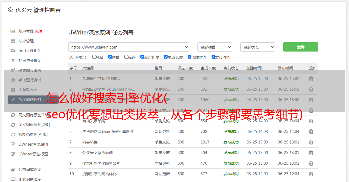Click the settings gear icon beside 优采云 管理控制台
349x182 pixels.
(10, 10)
